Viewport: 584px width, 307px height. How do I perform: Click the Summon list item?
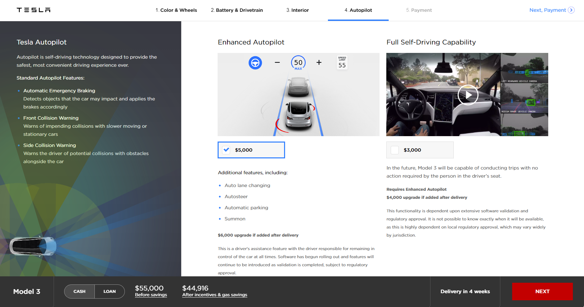235,219
